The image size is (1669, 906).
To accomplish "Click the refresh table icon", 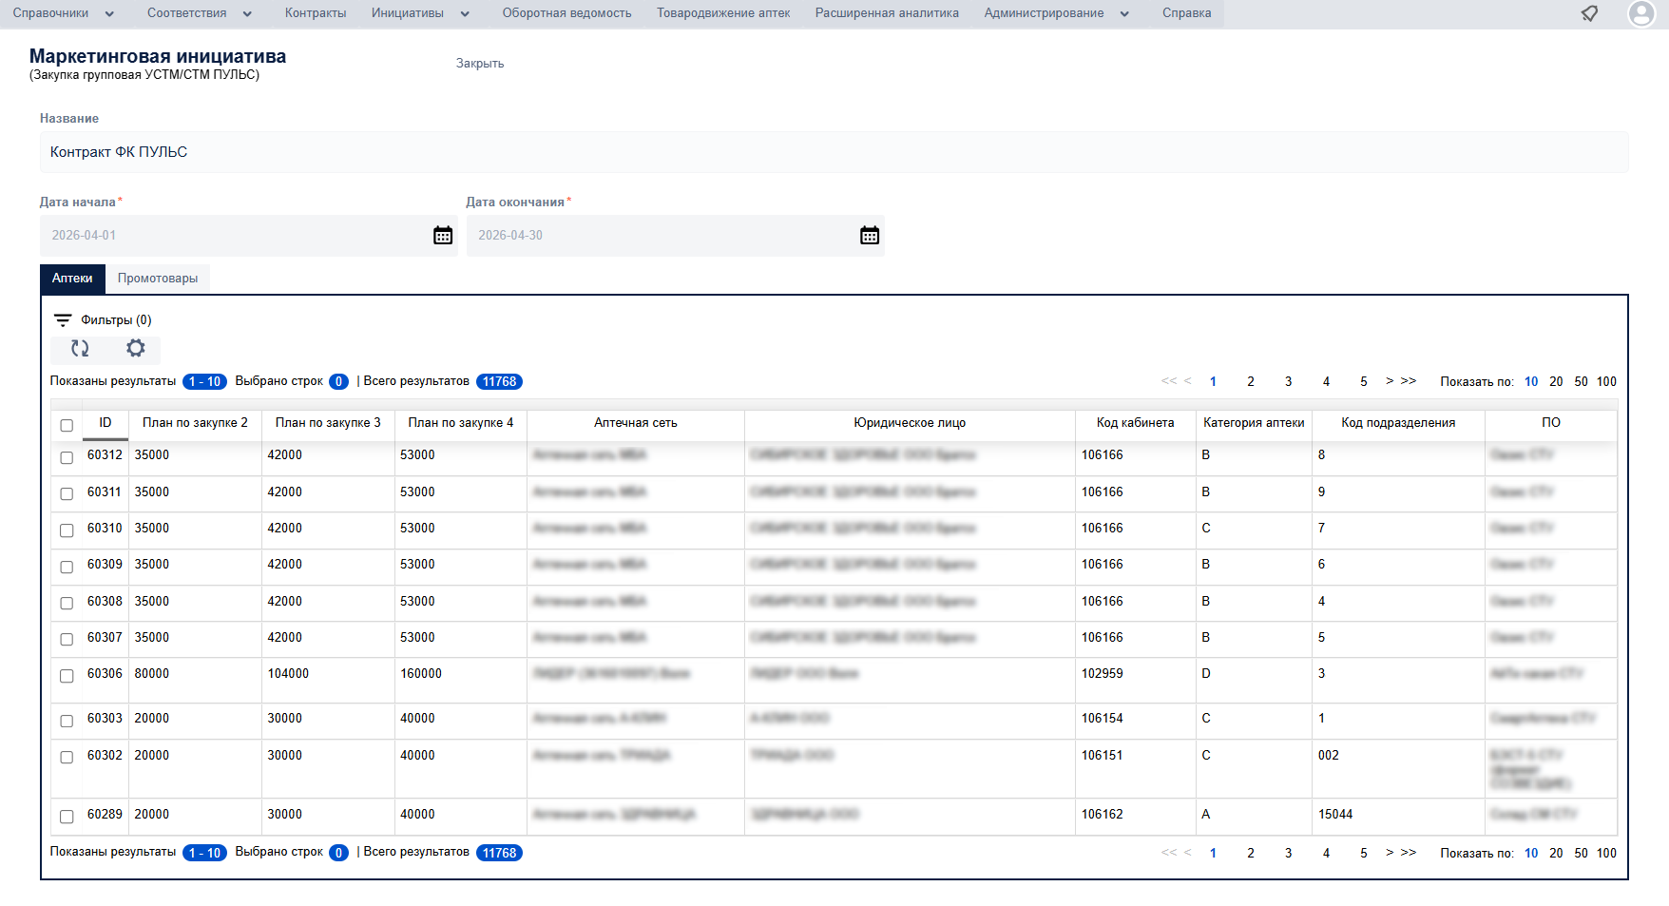I will tap(80, 349).
